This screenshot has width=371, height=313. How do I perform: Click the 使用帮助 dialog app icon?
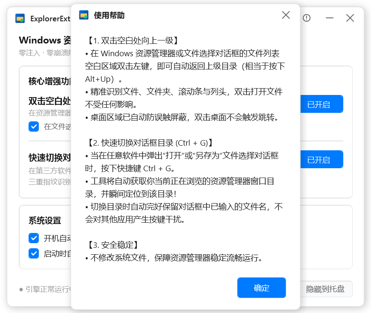click(84, 15)
